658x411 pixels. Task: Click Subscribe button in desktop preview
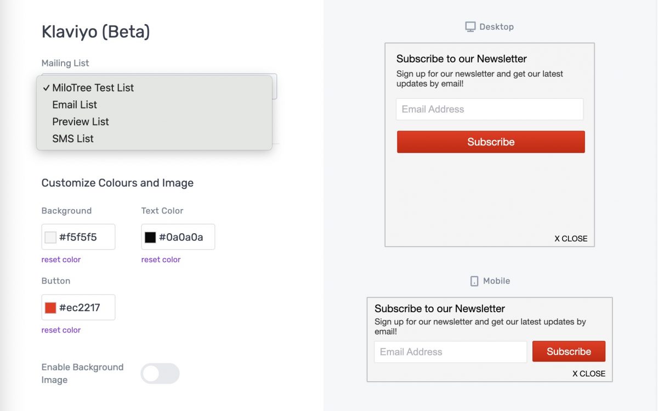point(491,142)
